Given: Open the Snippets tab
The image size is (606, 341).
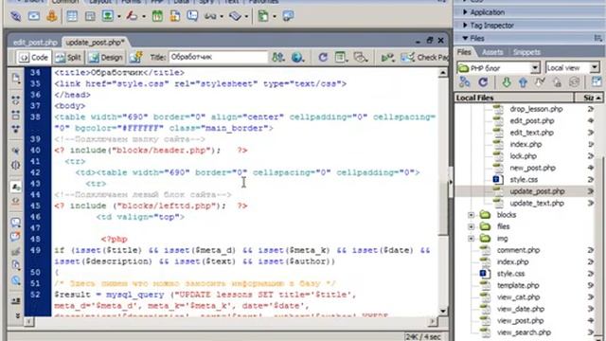Looking at the screenshot, I should 526,52.
